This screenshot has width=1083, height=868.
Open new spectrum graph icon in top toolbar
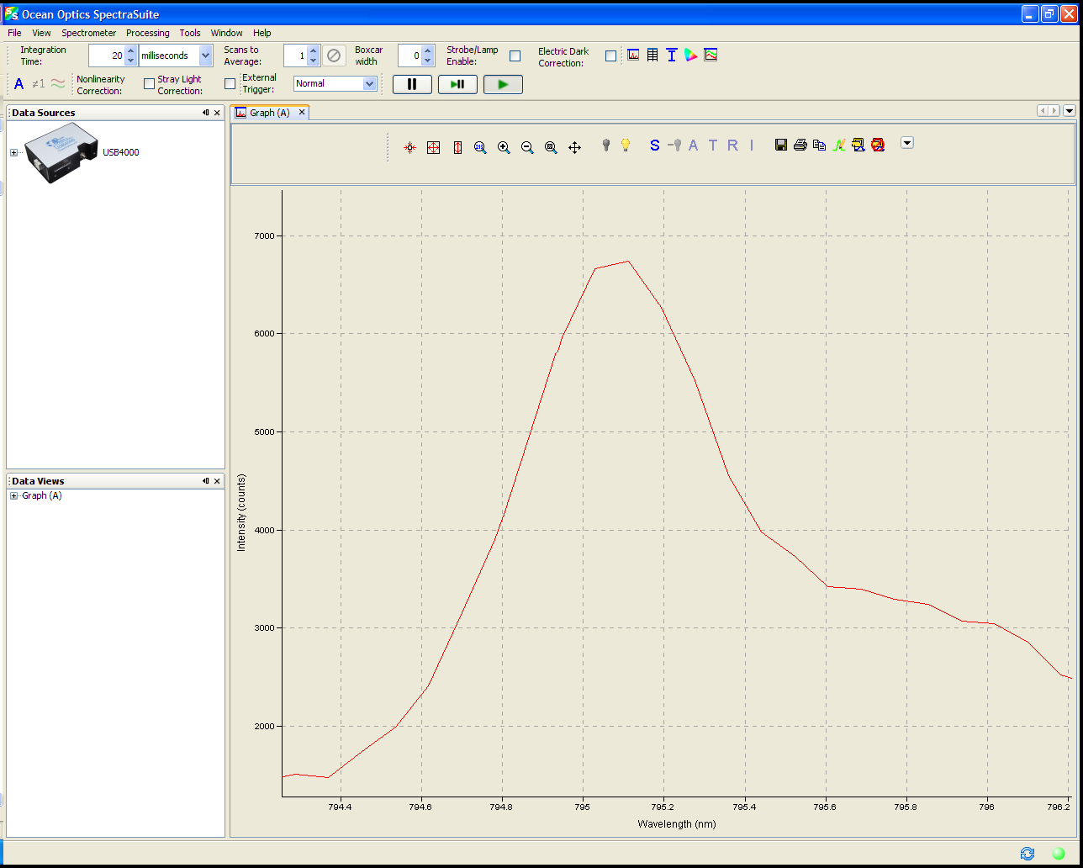(633, 55)
